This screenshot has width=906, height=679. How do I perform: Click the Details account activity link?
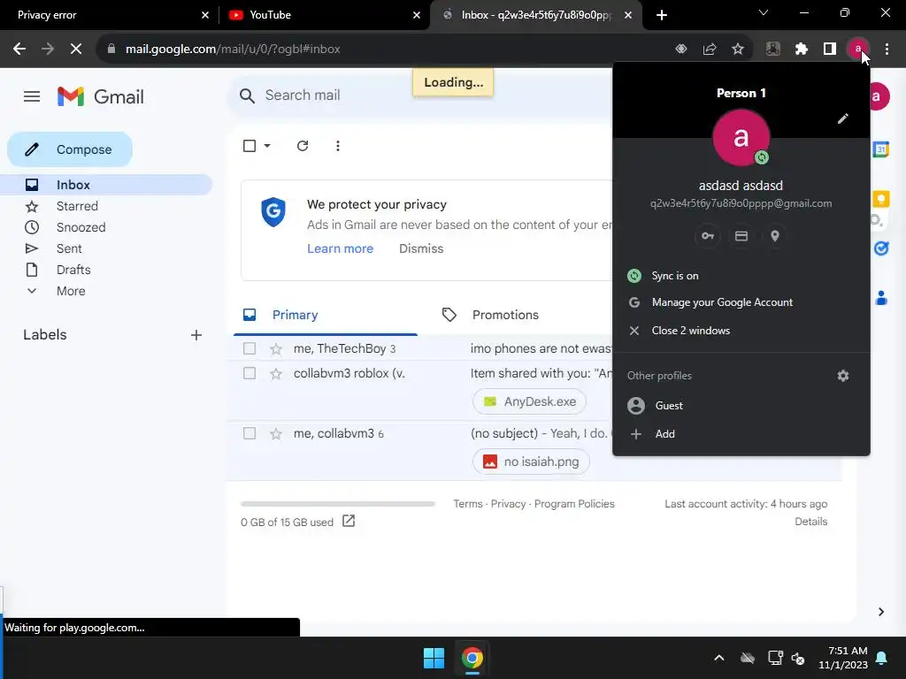pos(810,522)
